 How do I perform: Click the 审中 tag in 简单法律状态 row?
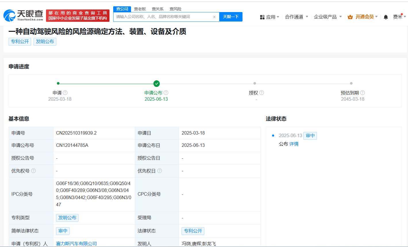pos(63,231)
